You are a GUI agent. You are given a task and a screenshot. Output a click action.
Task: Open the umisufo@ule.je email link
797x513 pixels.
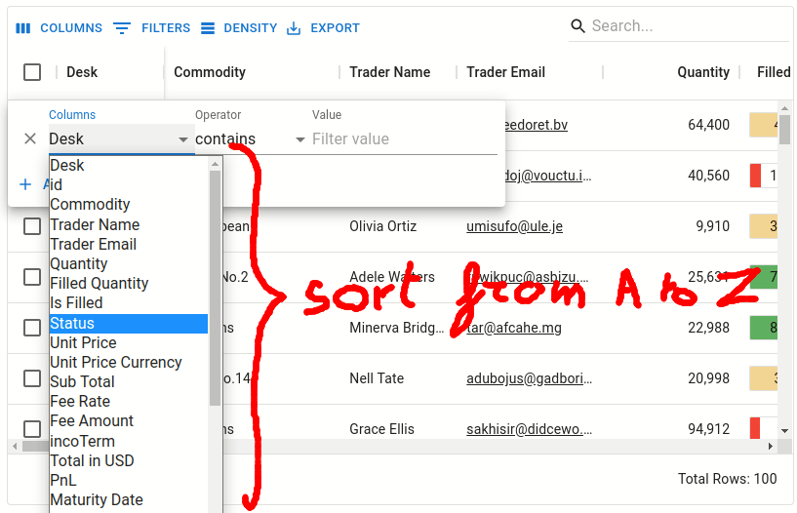[x=514, y=226]
